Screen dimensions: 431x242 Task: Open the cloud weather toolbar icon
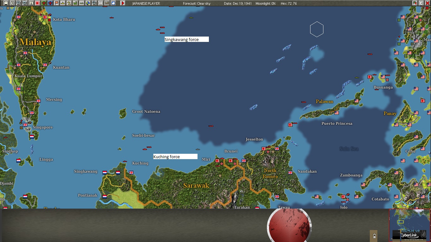tap(113, 3)
